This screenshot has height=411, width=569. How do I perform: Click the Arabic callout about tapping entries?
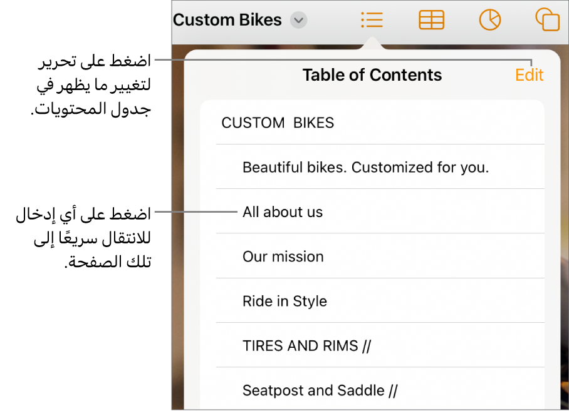tap(85, 238)
